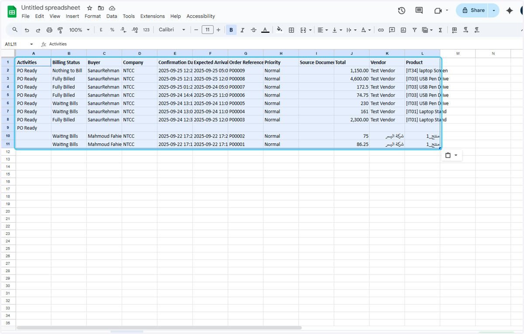This screenshot has width=524, height=334.
Task: Increase font size with plus button
Action: tap(218, 30)
